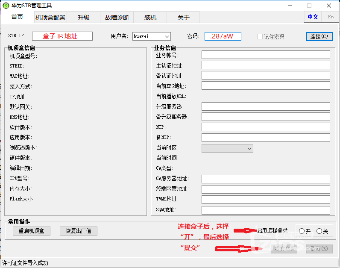Expand the 用户名 huawei dropdown

(x=167, y=36)
